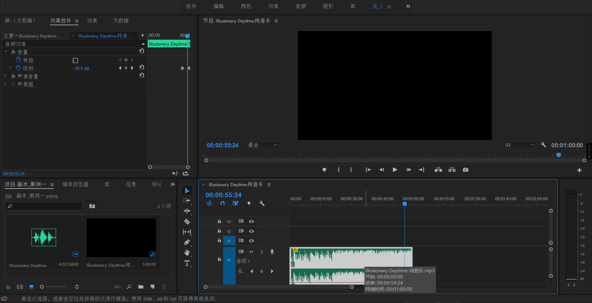Open the 适合 zoom level dropdown
The image size is (592, 303).
pos(262,145)
